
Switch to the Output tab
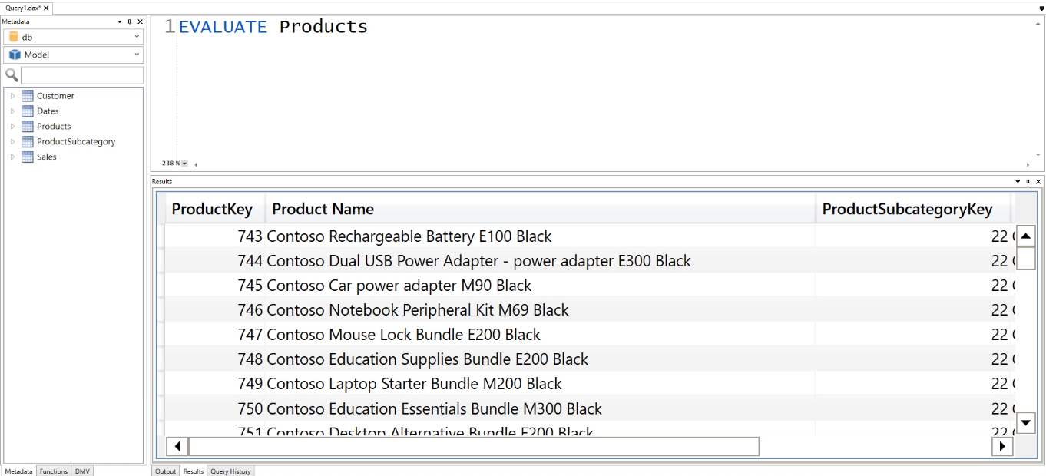click(x=166, y=471)
